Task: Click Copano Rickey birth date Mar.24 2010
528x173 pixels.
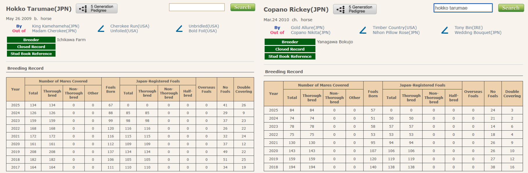Action: point(276,20)
